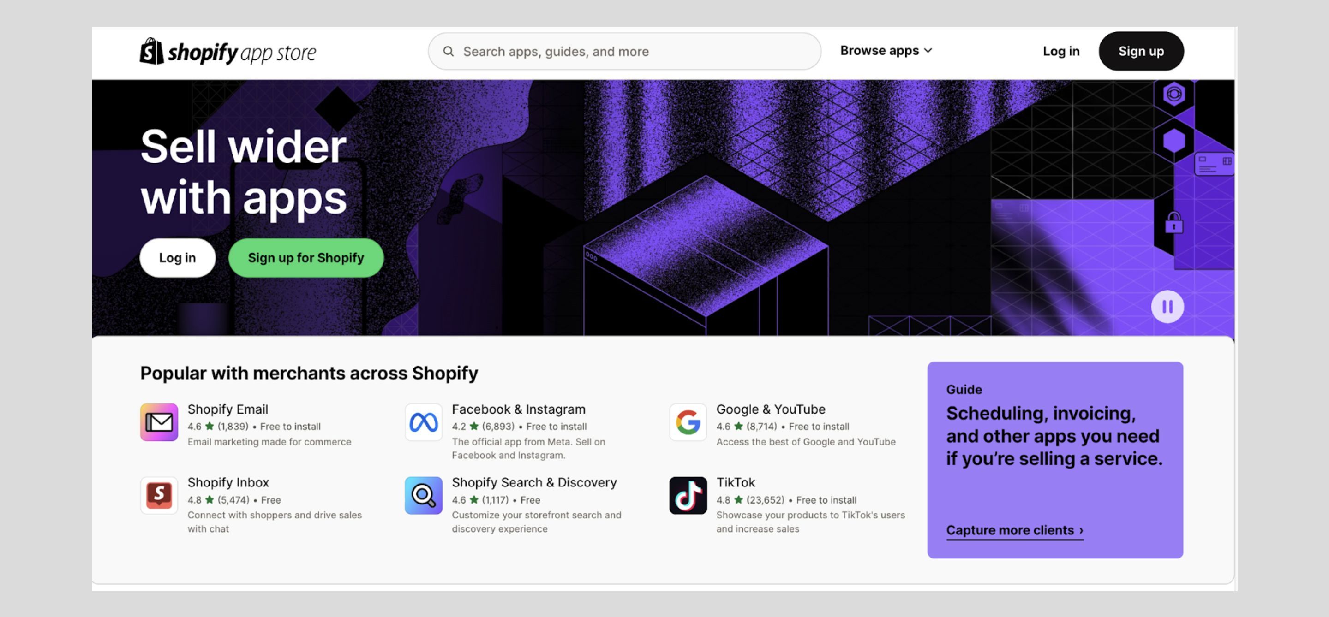The image size is (1329, 617).
Task: Click 'Showcase your products to TikTok's users' text
Action: tap(810, 522)
